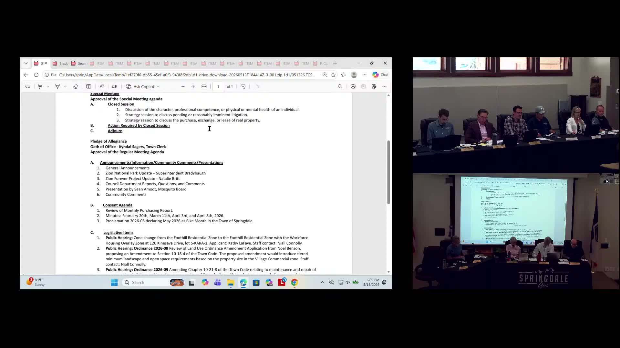The height and width of the screenshot is (348, 620).
Task: Open the Windows Start menu
Action: 114,283
